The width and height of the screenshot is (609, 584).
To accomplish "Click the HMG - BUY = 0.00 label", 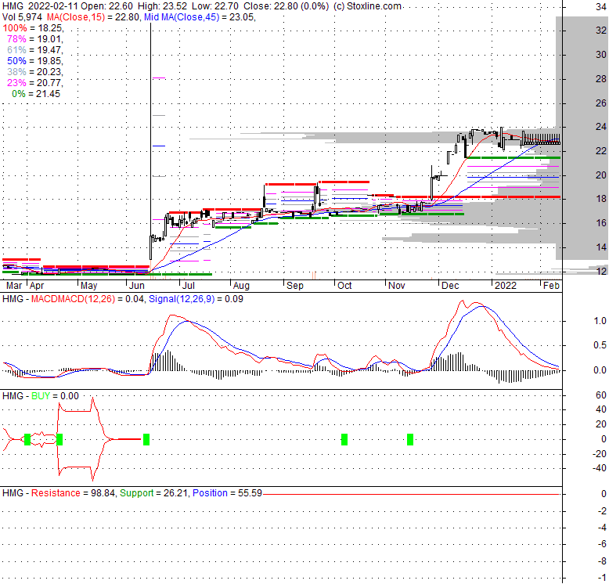I will 41,396.
